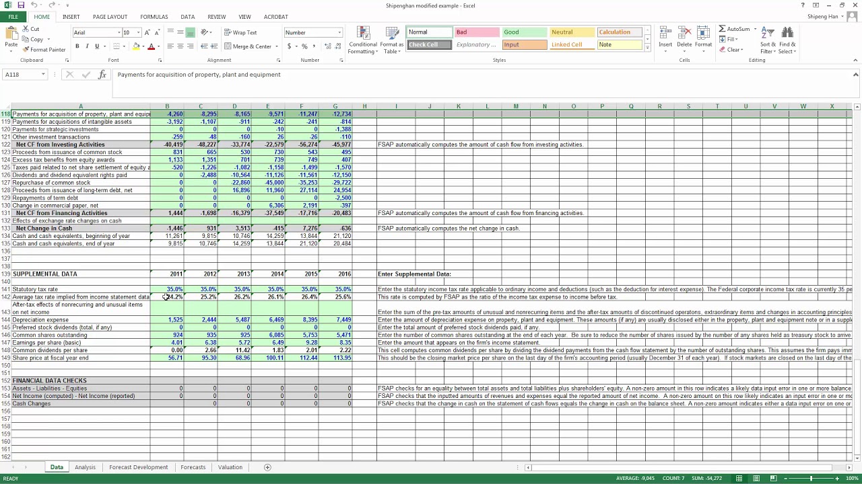Switch to the PAGE LAYOUT tab
The height and width of the screenshot is (484, 862).
[x=110, y=17]
